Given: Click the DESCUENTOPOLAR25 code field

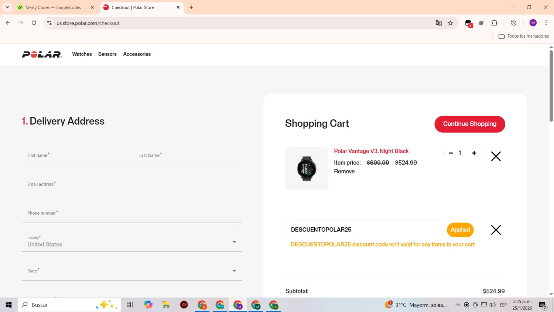Looking at the screenshot, I should point(366,230).
